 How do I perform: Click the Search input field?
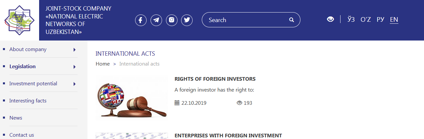pos(247,20)
